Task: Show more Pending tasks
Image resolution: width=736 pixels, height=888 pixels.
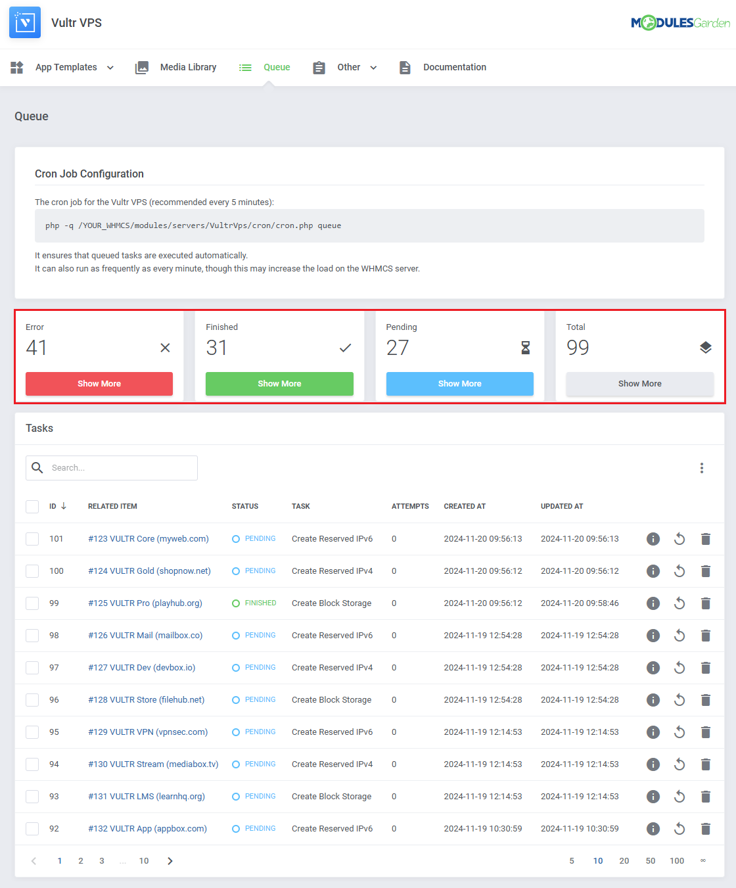Action: (460, 384)
